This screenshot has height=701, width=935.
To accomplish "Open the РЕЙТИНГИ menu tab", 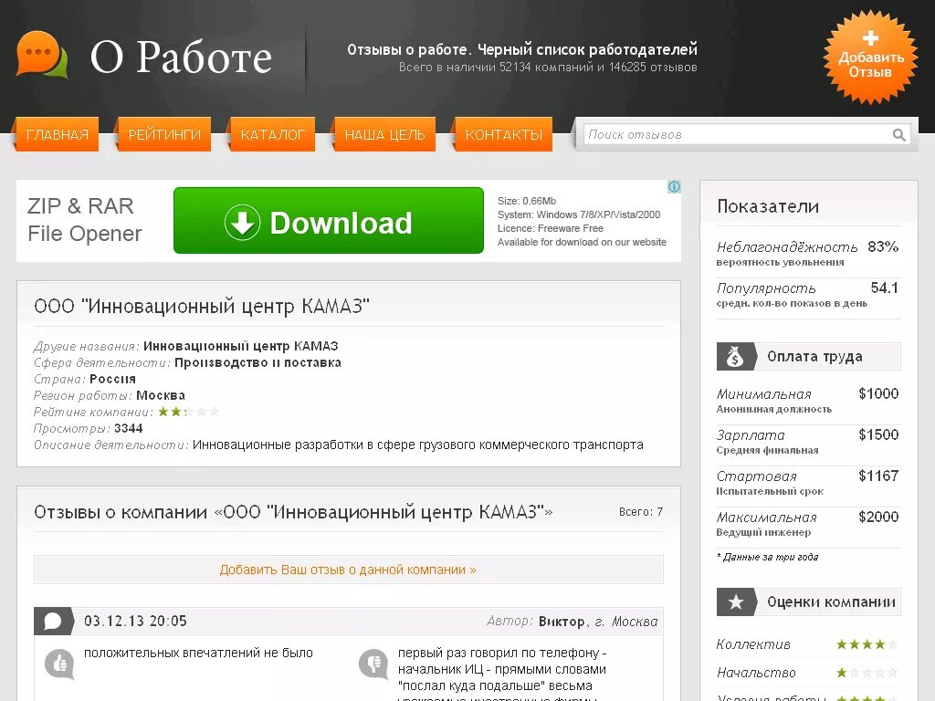I will pos(164,134).
